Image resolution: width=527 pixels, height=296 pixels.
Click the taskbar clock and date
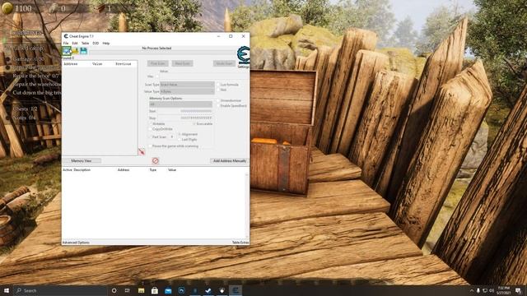[x=504, y=290]
